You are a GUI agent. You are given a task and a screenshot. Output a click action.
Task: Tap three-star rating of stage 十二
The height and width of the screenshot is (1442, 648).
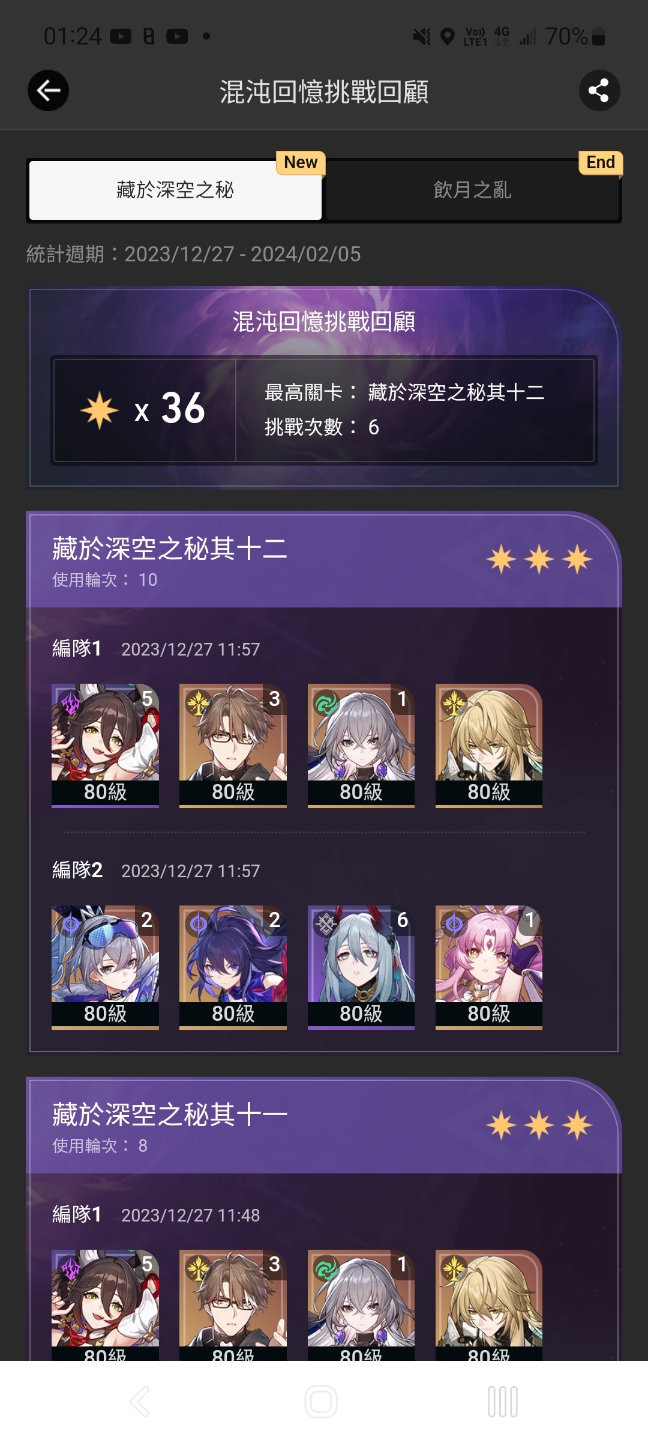[x=539, y=559]
